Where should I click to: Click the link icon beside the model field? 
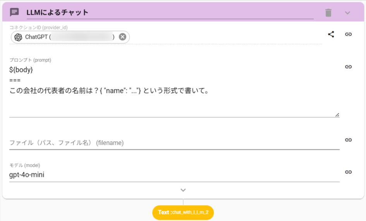(x=348, y=172)
